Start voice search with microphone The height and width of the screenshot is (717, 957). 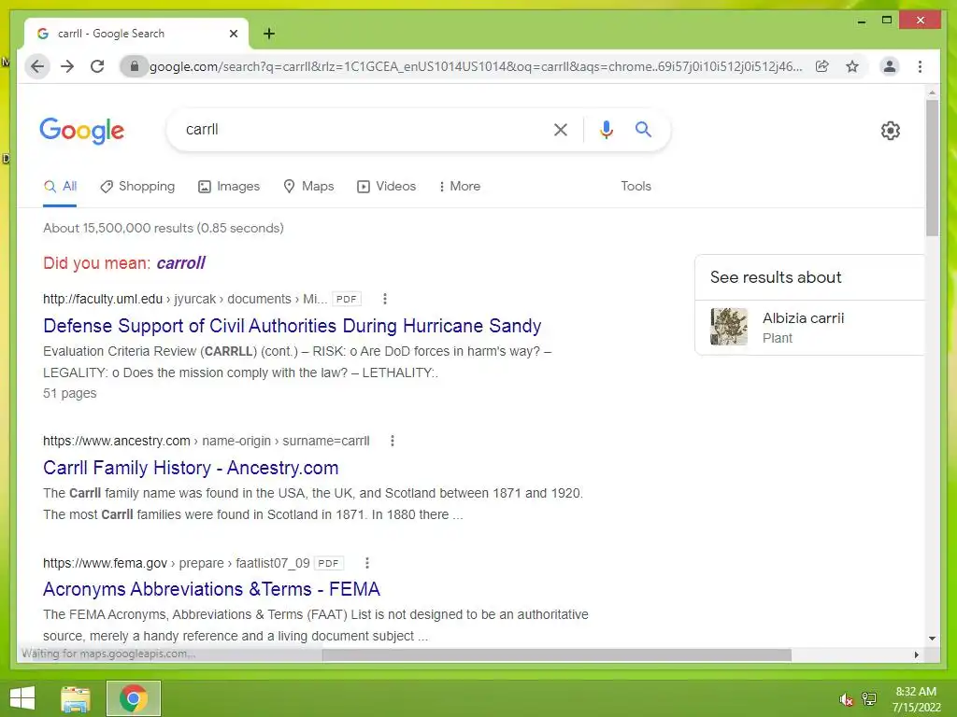point(606,129)
